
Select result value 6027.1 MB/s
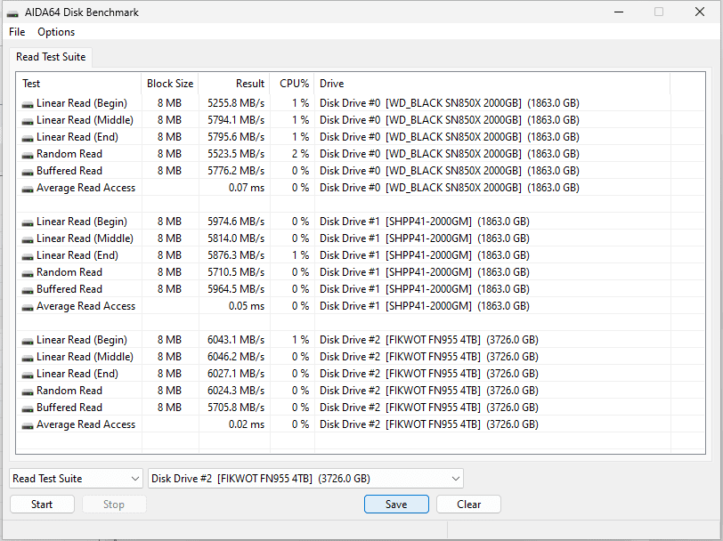[236, 374]
